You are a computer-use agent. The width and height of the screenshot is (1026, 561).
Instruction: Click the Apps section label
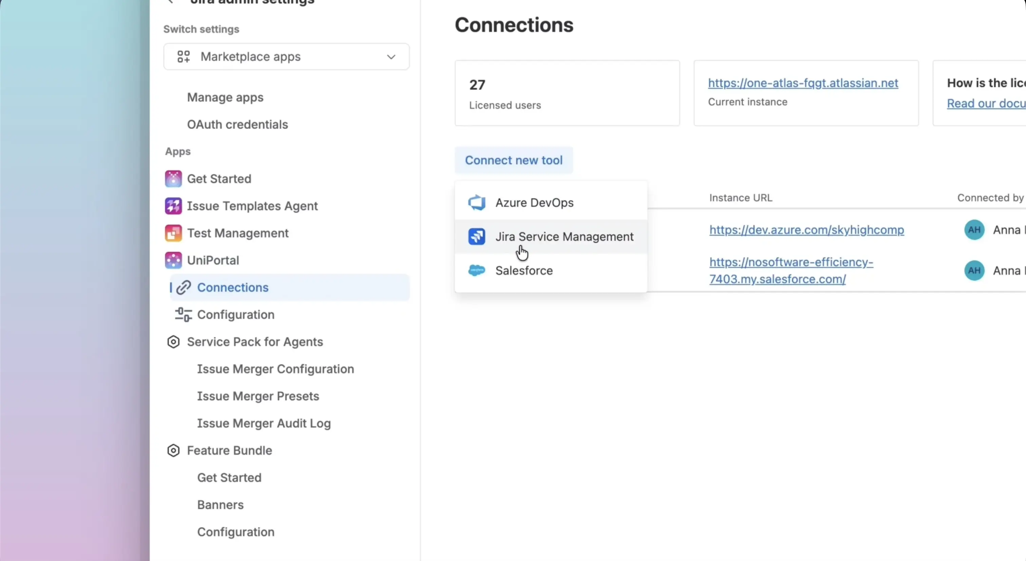[x=178, y=151]
